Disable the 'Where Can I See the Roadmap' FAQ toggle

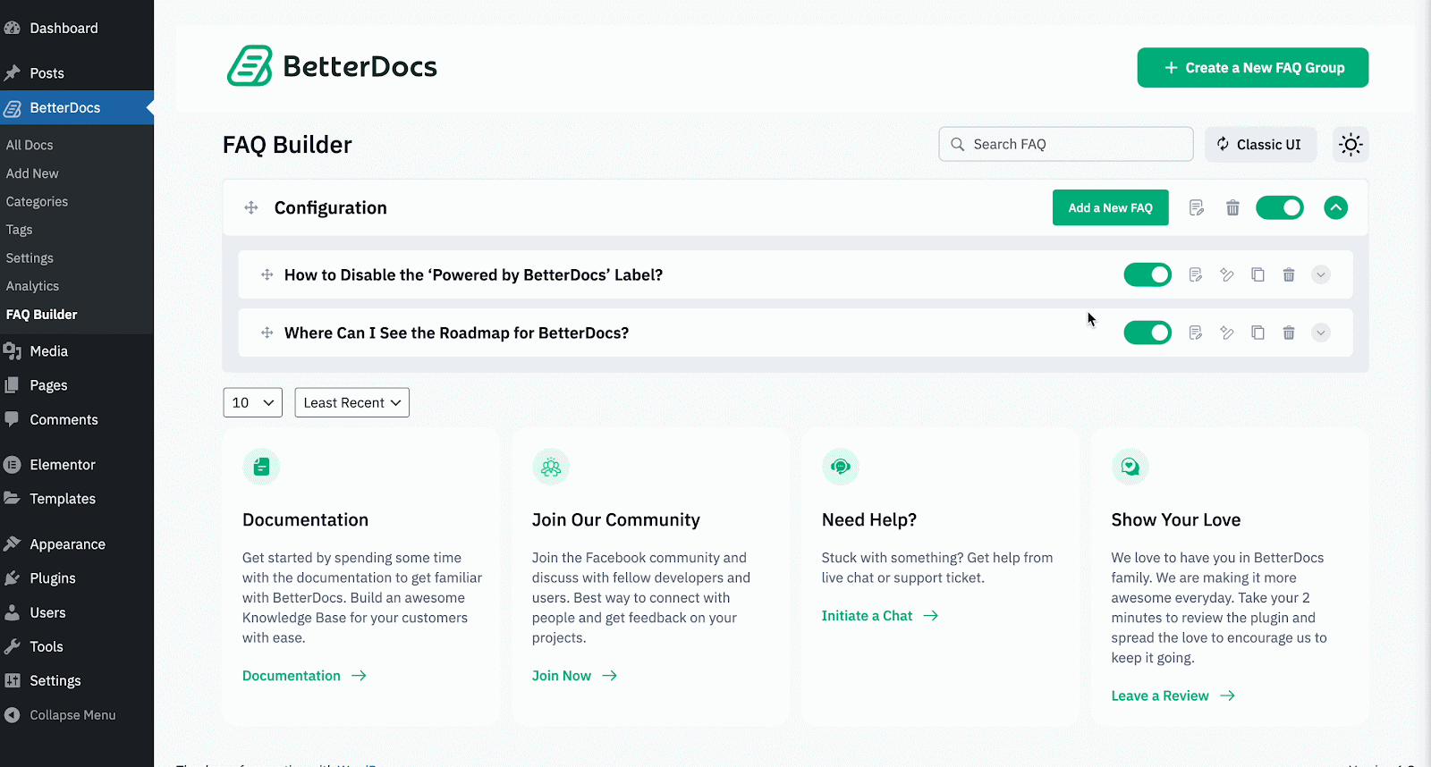tap(1147, 333)
